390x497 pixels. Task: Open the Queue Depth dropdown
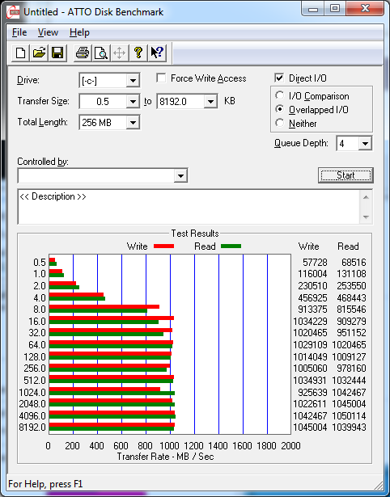pos(365,144)
